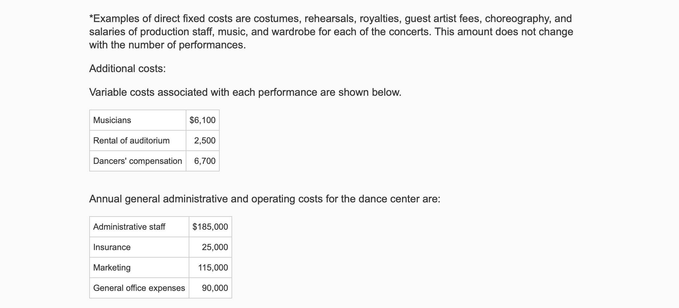This screenshot has height=308, width=679.
Task: Click the 'Annual general administrative and operating costs' line
Action: pyautogui.click(x=264, y=199)
